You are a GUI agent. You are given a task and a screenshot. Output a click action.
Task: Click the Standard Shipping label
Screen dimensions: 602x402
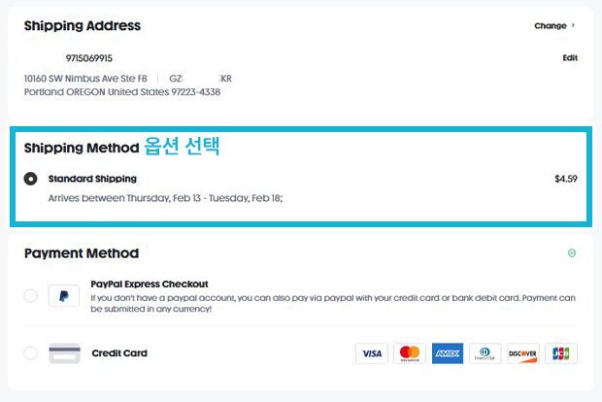click(x=92, y=179)
